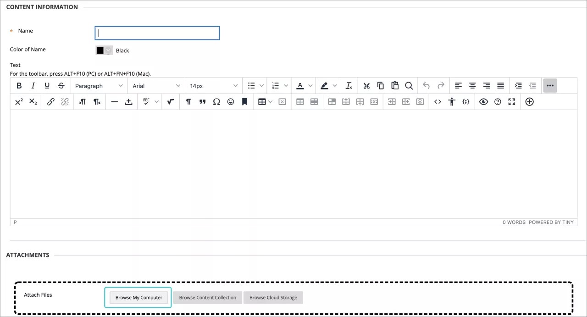
Task: Reveal more toolbar options with the ellipsis
Action: pyautogui.click(x=550, y=85)
